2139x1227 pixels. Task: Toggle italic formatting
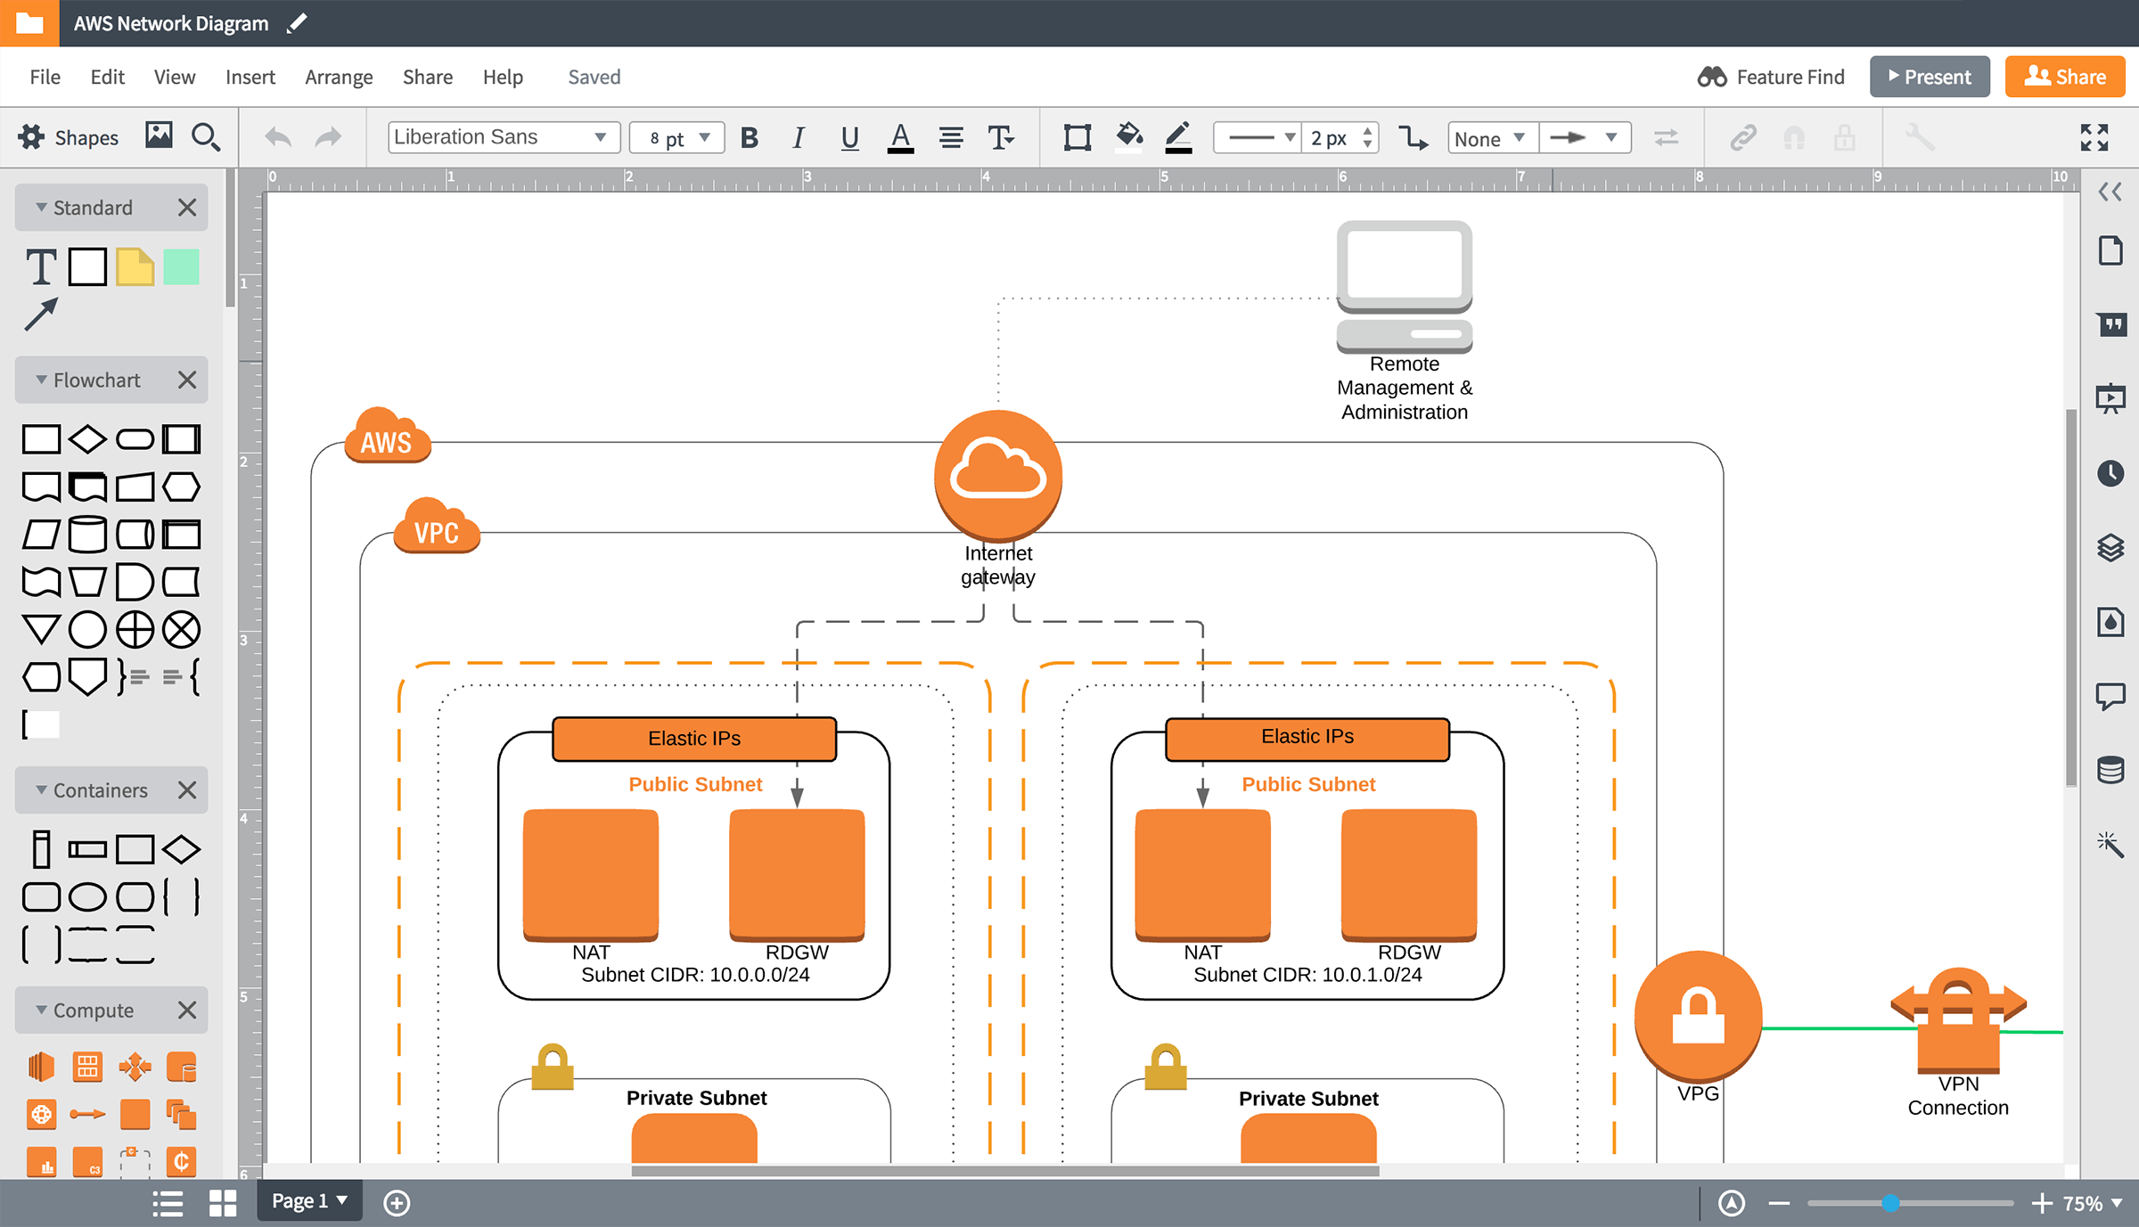tap(799, 137)
